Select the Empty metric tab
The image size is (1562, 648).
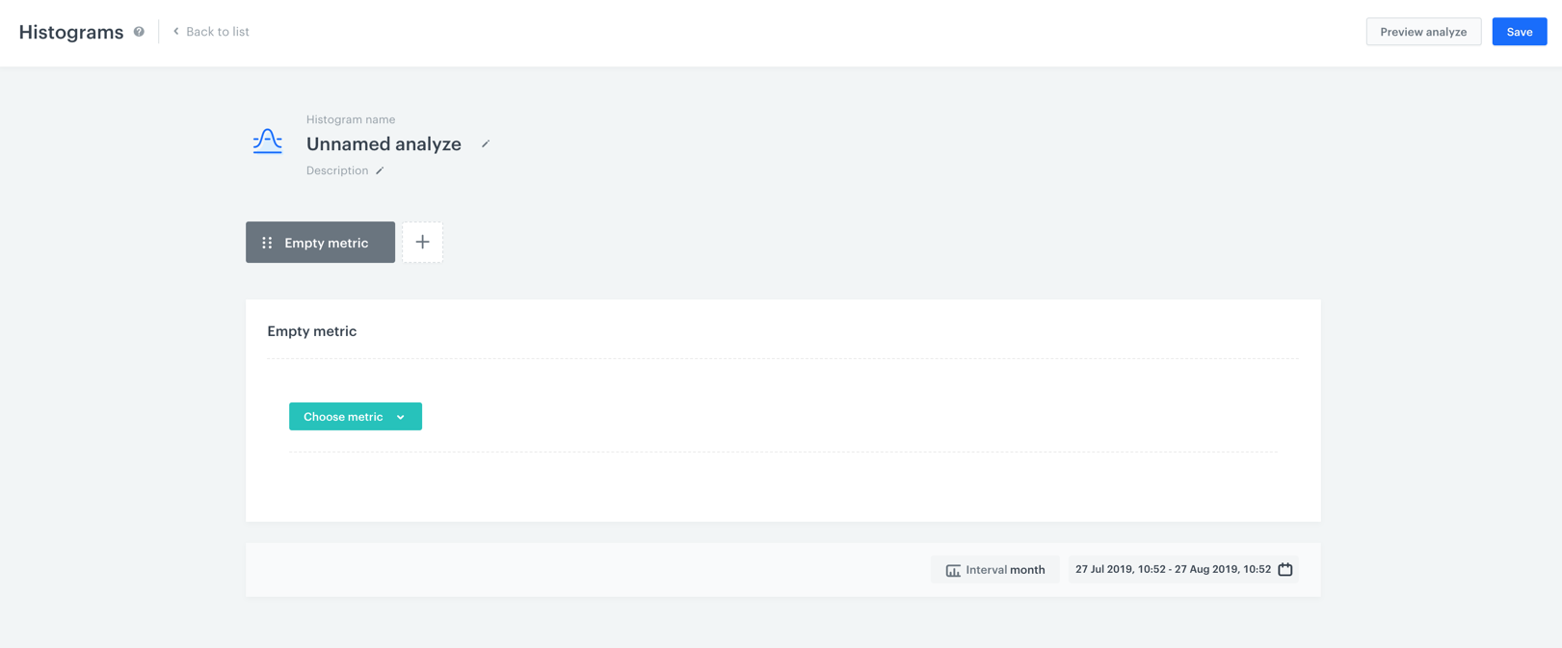click(x=326, y=243)
